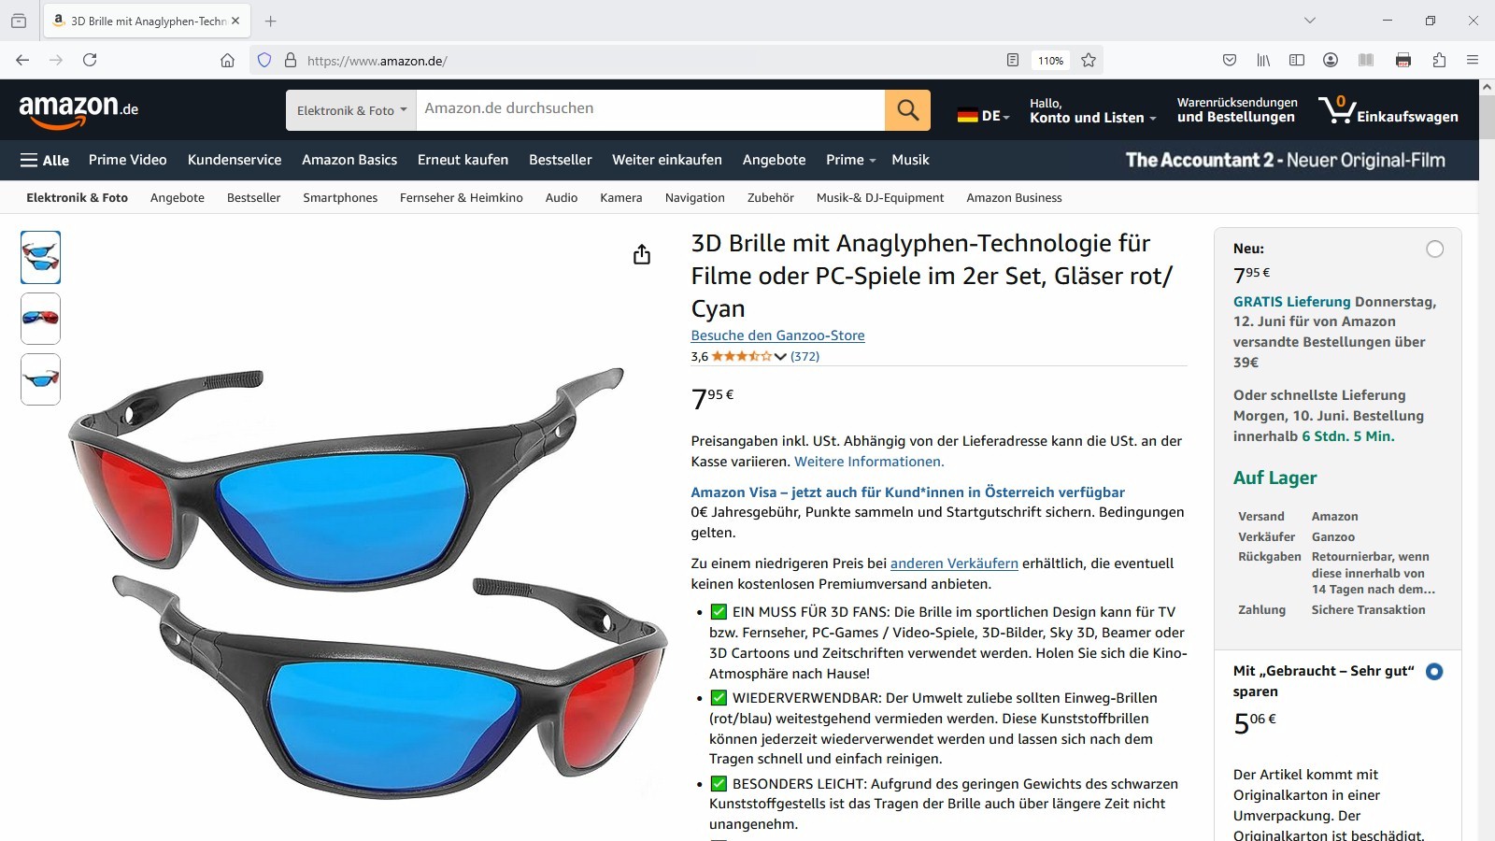Select the Neu 7,95 € radio option
This screenshot has height=841, width=1495.
coord(1434,249)
